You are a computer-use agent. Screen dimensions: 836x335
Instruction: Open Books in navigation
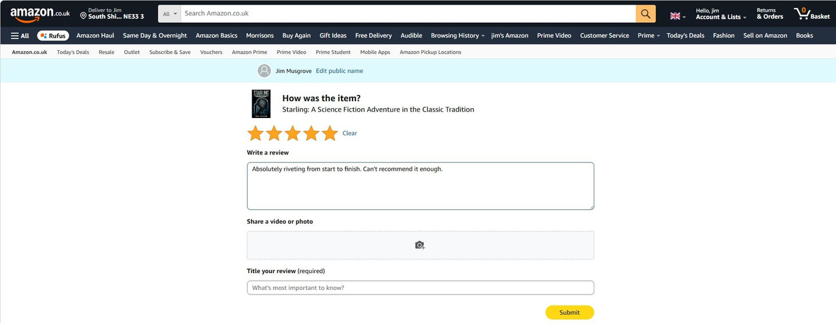coord(805,36)
